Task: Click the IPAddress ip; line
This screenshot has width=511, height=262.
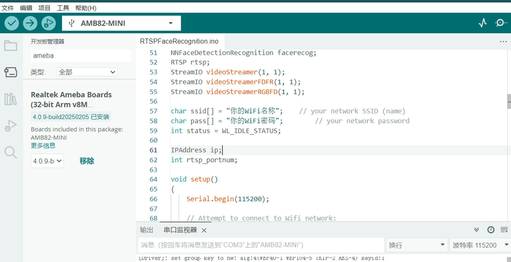Action: (196, 150)
